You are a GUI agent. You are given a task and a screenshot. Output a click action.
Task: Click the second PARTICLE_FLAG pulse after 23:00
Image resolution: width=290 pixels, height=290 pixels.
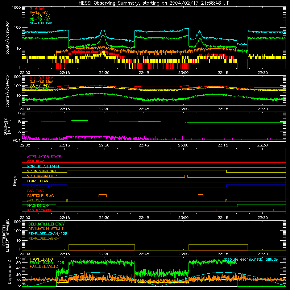tap(200, 196)
